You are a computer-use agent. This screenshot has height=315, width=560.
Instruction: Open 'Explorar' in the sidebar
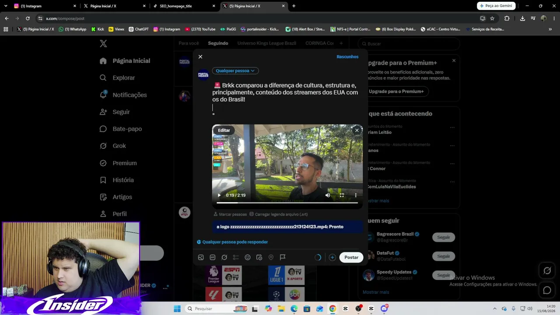117,78
